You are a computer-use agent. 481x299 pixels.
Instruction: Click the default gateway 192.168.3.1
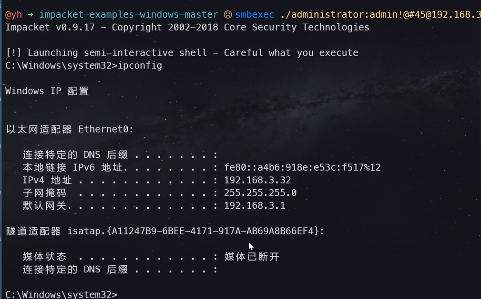255,206
